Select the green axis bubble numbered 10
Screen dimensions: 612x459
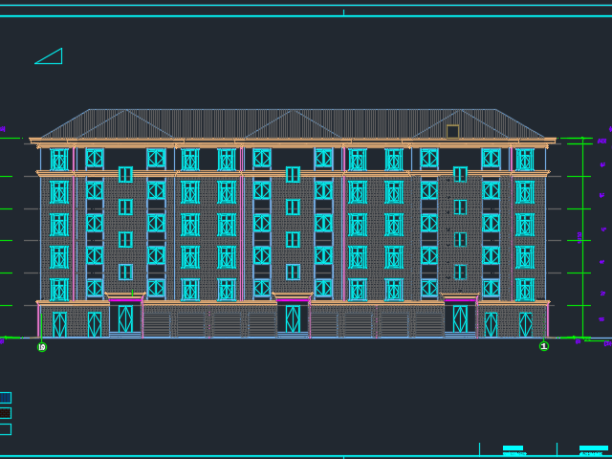tap(42, 346)
